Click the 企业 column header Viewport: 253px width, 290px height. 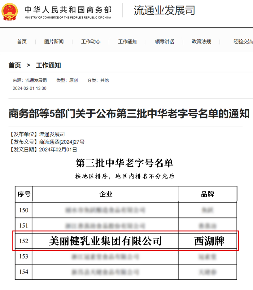(x=105, y=194)
